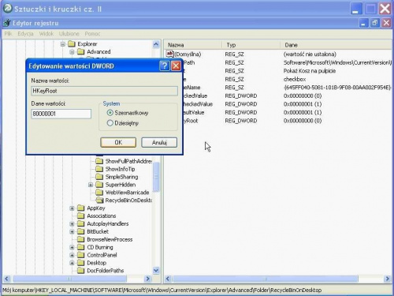
Task: Select the Szesnastkowy radio button
Action: pyautogui.click(x=110, y=113)
